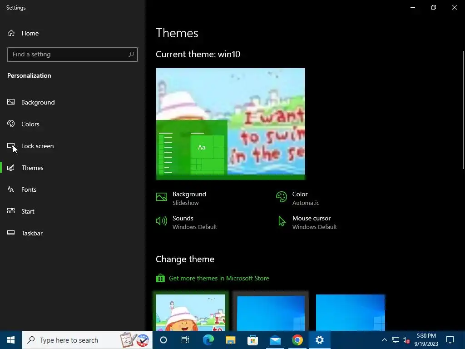Click the Taskbar icon in sidebar
This screenshot has width=465, height=349.
[x=11, y=233]
